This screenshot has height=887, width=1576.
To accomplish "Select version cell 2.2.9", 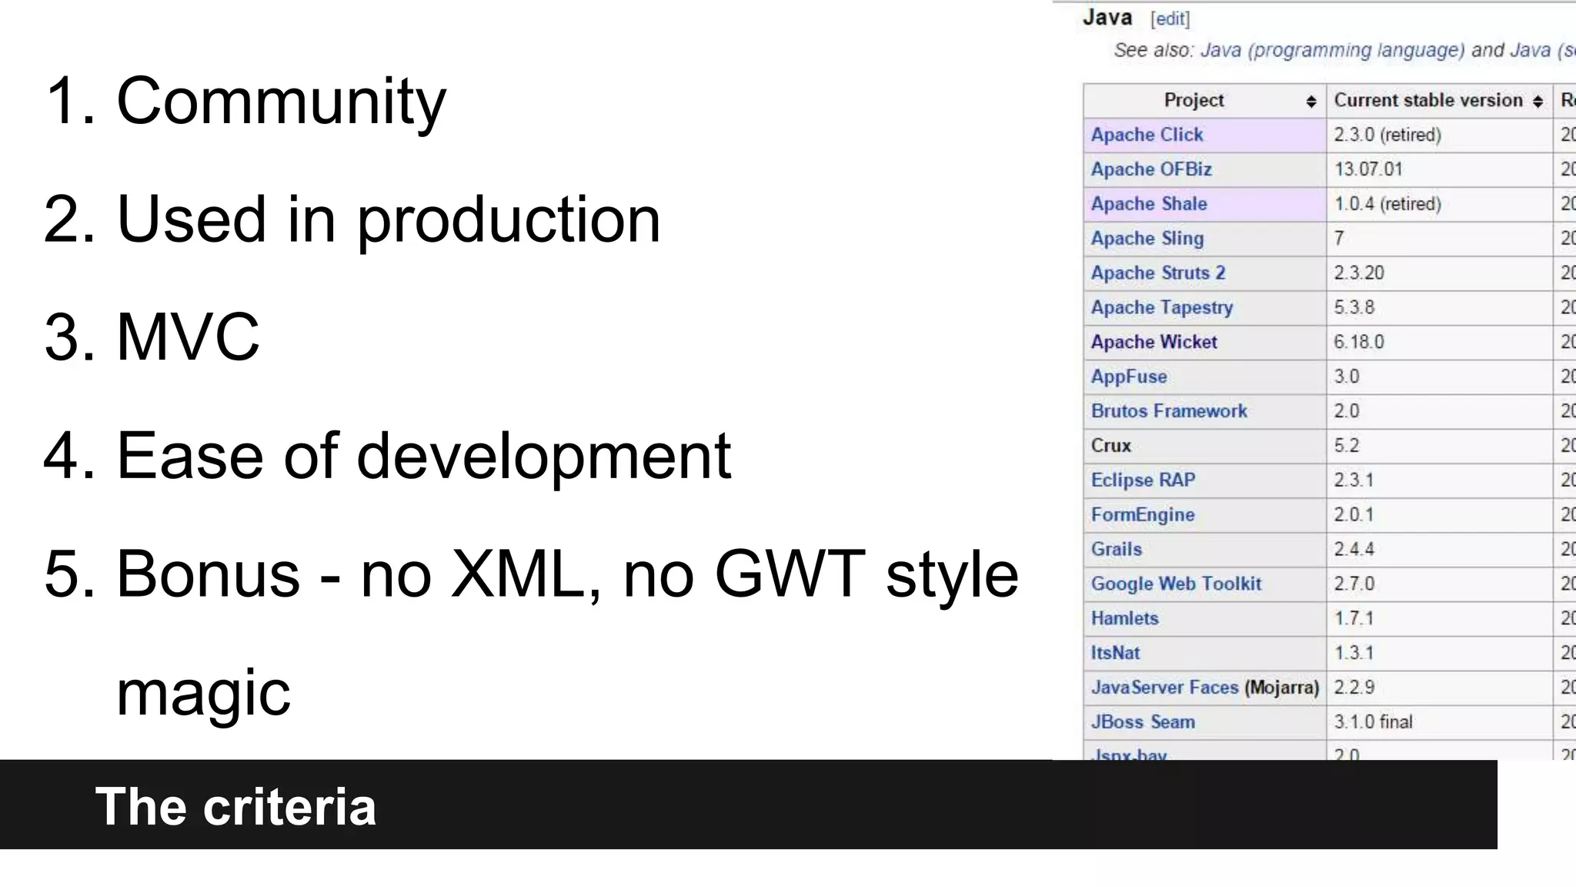I will point(1440,688).
